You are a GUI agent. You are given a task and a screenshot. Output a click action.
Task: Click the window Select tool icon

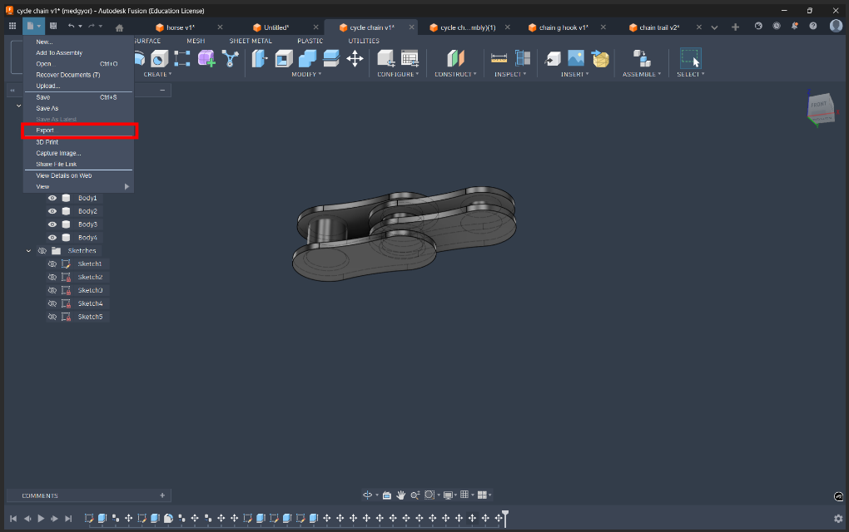pos(690,58)
